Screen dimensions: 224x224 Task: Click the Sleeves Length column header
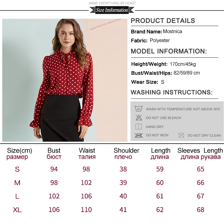point(200,153)
